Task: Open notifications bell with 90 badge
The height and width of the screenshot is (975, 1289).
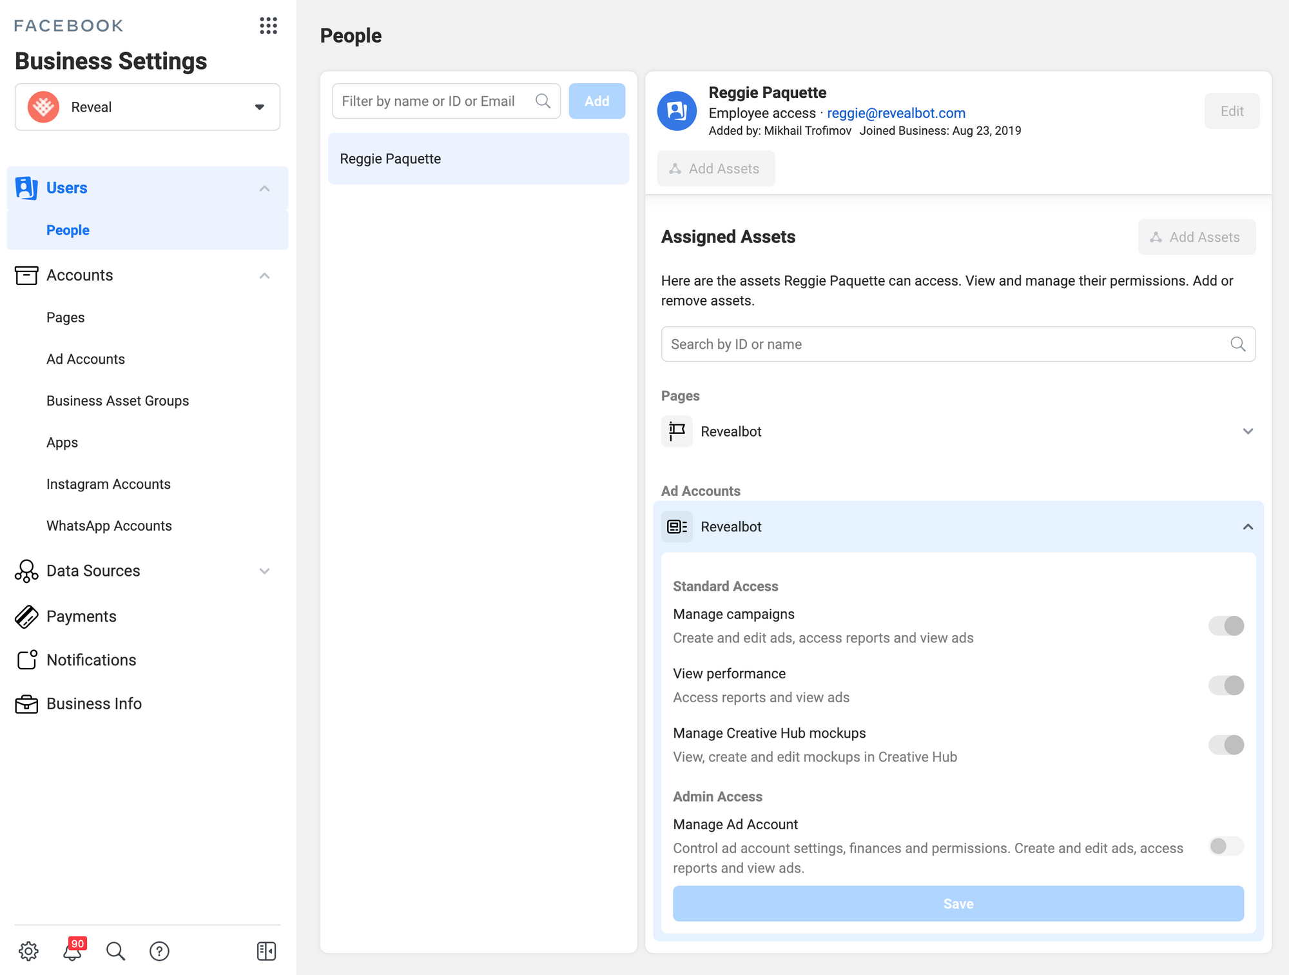Action: pos(73,950)
